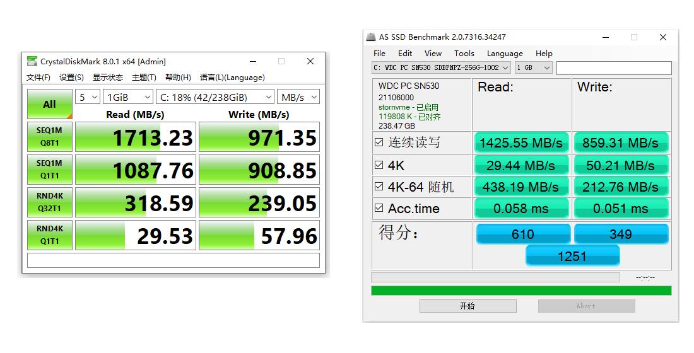Image resolution: width=694 pixels, height=353 pixels.
Task: Run the RND4K Q32T1 benchmark
Action: click(x=50, y=202)
